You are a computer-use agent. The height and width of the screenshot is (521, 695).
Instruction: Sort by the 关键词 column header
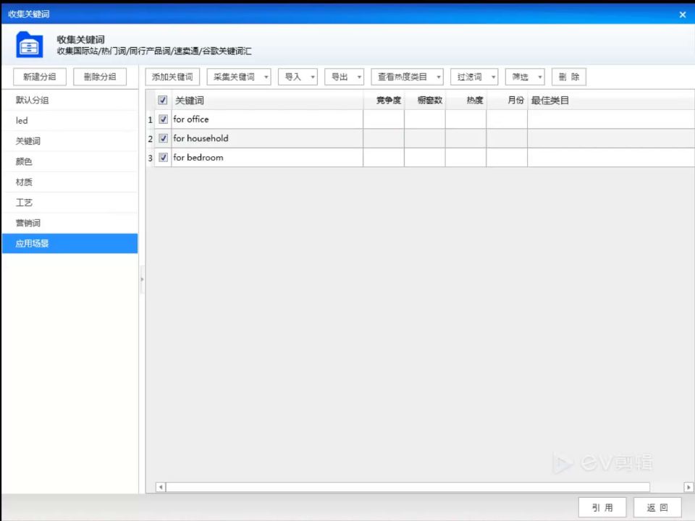267,100
